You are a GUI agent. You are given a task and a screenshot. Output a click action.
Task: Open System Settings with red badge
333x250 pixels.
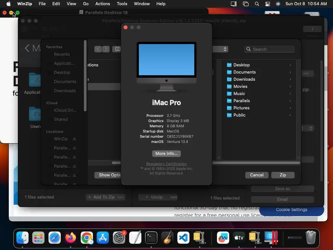click(119, 237)
